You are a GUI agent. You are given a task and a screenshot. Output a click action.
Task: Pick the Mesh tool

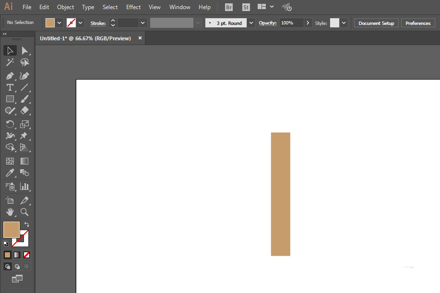click(x=10, y=161)
